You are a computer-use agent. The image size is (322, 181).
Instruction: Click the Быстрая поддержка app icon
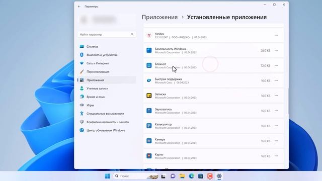(149, 80)
